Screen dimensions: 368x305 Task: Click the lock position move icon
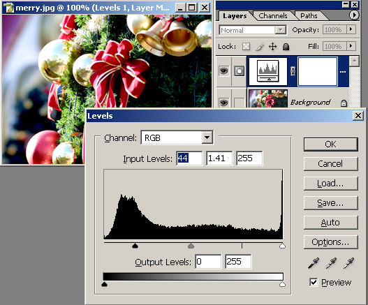tap(272, 47)
